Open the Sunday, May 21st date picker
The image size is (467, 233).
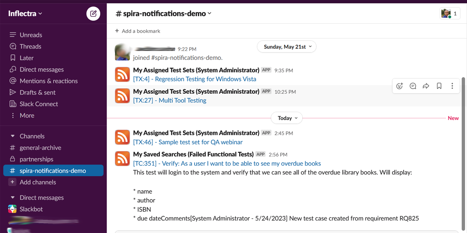(x=287, y=47)
